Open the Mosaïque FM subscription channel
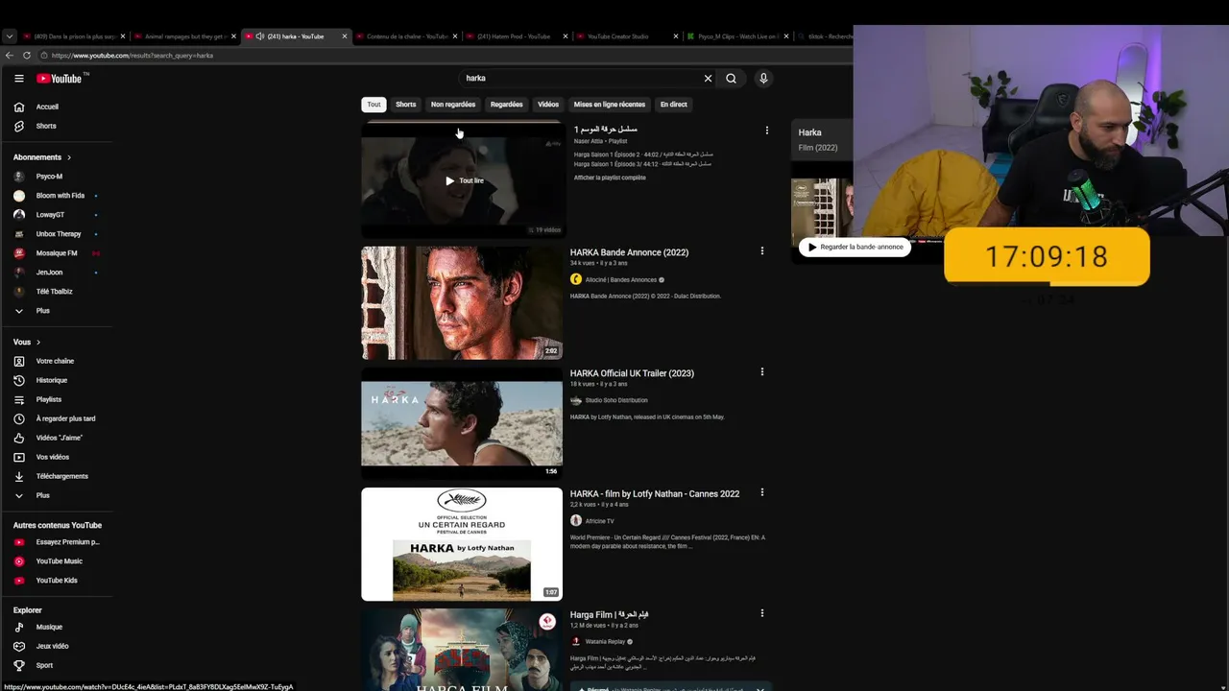This screenshot has height=691, width=1229. pyautogui.click(x=58, y=253)
